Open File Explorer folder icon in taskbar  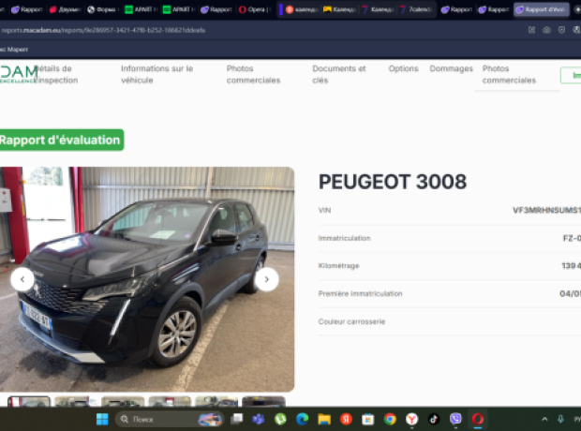(x=324, y=419)
